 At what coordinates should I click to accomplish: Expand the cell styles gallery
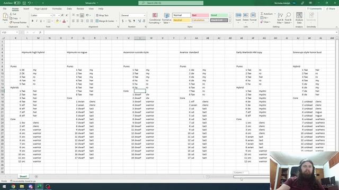click(x=230, y=21)
